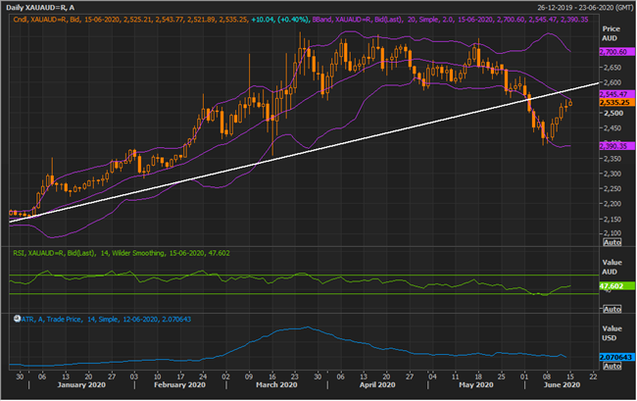Select the 2,545.47 middle band price tag
637x401 pixels.
[x=616, y=94]
